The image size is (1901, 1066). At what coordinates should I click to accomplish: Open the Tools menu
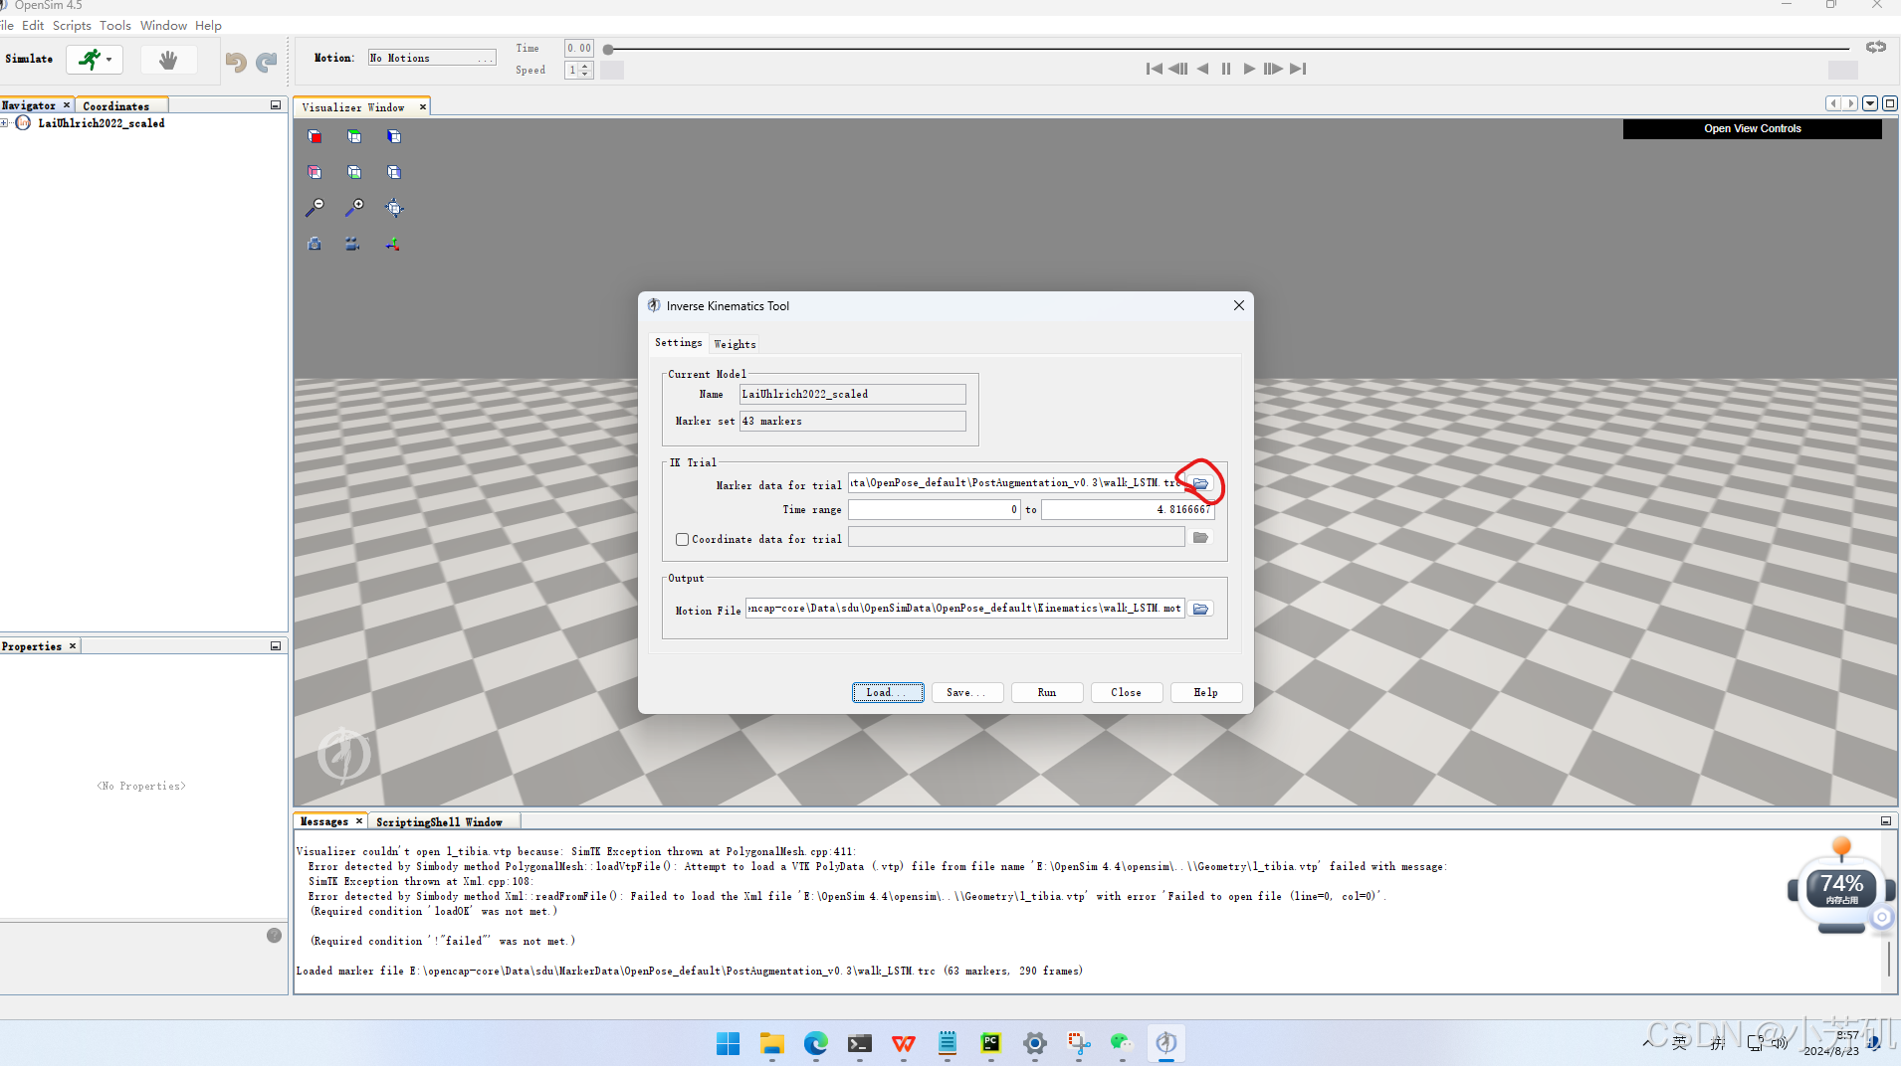coord(114,25)
